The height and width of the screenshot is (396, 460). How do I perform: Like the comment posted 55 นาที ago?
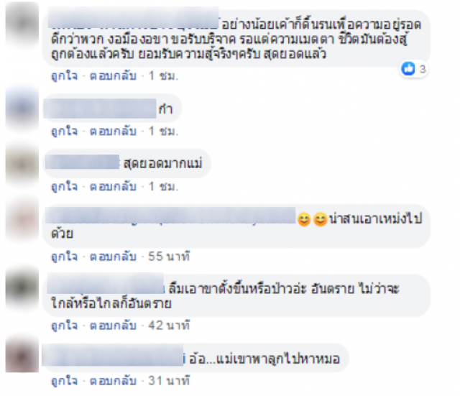pos(65,256)
